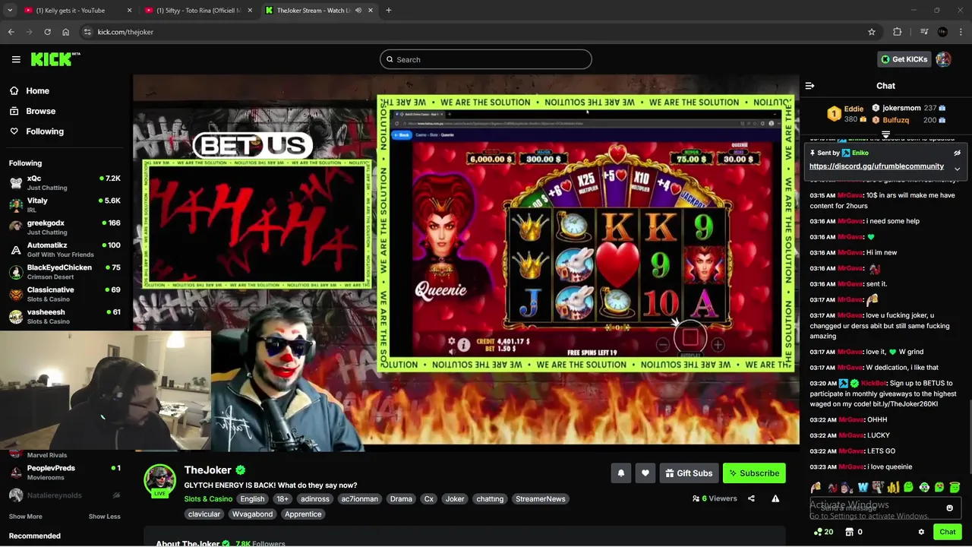972x547 pixels.
Task: Open greekgodx channel in sidebar
Action: 65,227
